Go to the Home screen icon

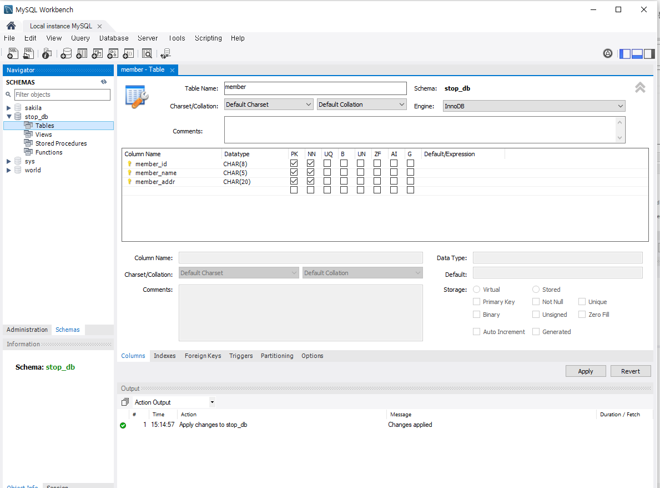(11, 26)
